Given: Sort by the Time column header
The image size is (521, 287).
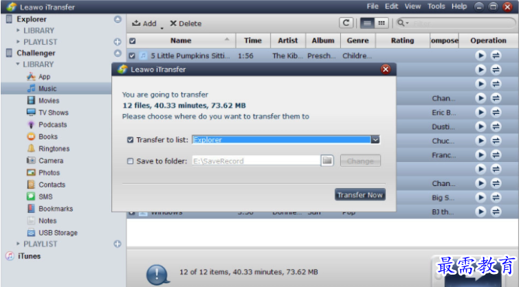Looking at the screenshot, I should [x=253, y=41].
